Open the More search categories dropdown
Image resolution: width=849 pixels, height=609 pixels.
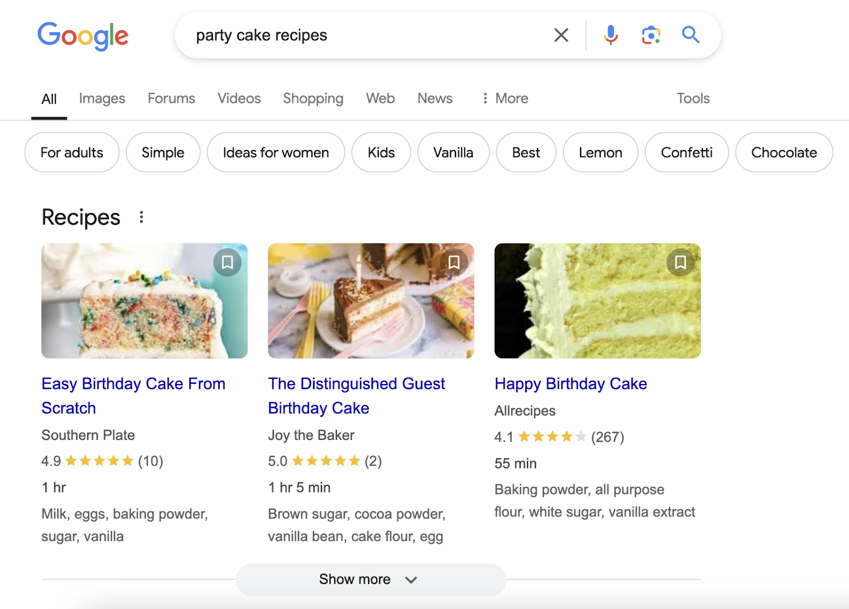[x=505, y=98]
